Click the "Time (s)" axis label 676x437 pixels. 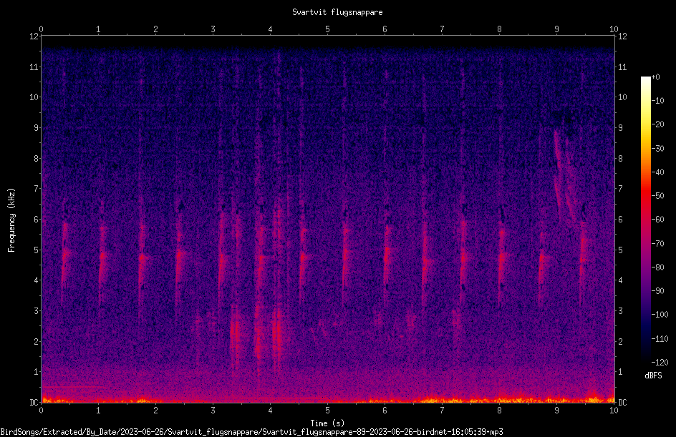[x=327, y=423]
